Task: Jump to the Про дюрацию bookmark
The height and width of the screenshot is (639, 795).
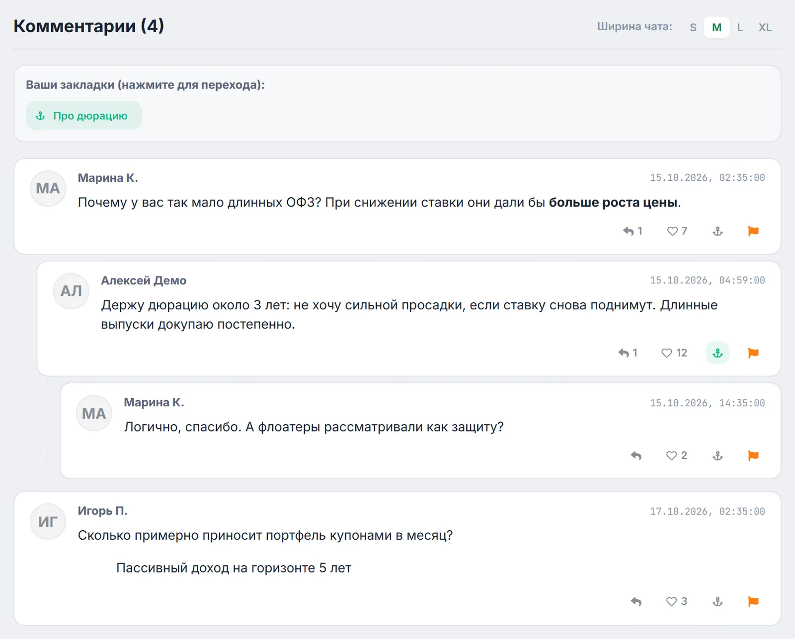Action: click(x=84, y=116)
